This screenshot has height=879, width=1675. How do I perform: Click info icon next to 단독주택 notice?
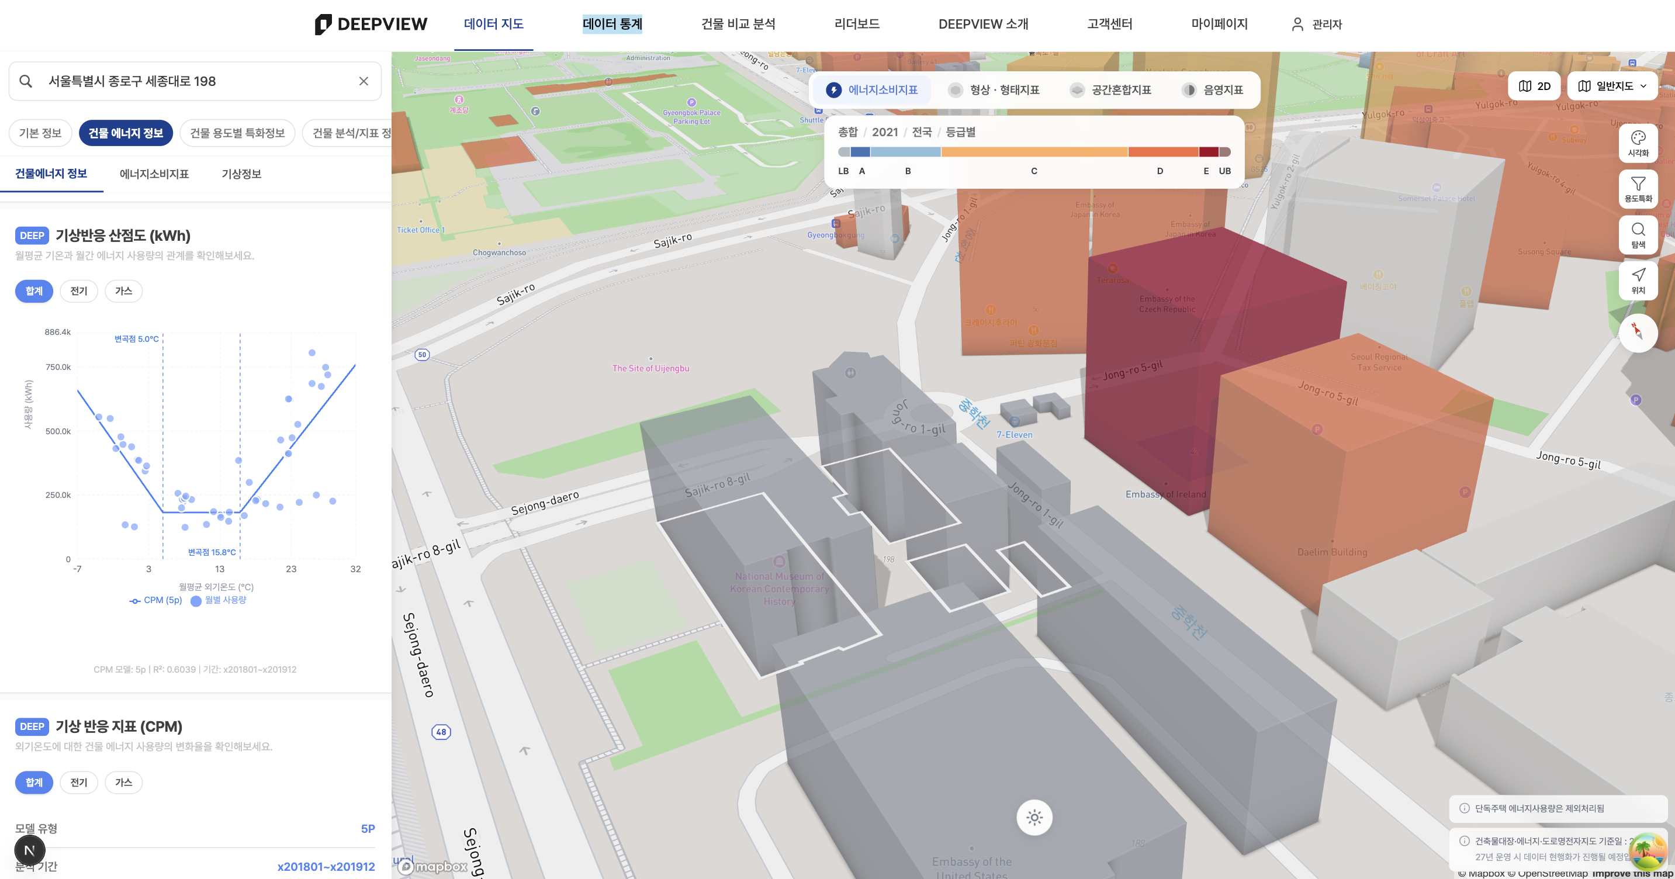pyautogui.click(x=1465, y=808)
